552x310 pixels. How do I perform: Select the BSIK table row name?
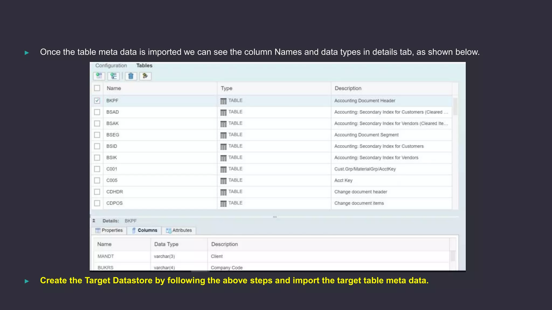point(112,158)
